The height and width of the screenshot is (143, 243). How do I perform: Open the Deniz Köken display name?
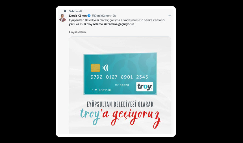pos(78,16)
